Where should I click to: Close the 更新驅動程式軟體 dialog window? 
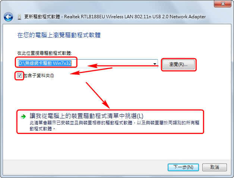pos(223,4)
